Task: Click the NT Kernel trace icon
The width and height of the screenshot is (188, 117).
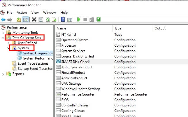Action: (58, 34)
